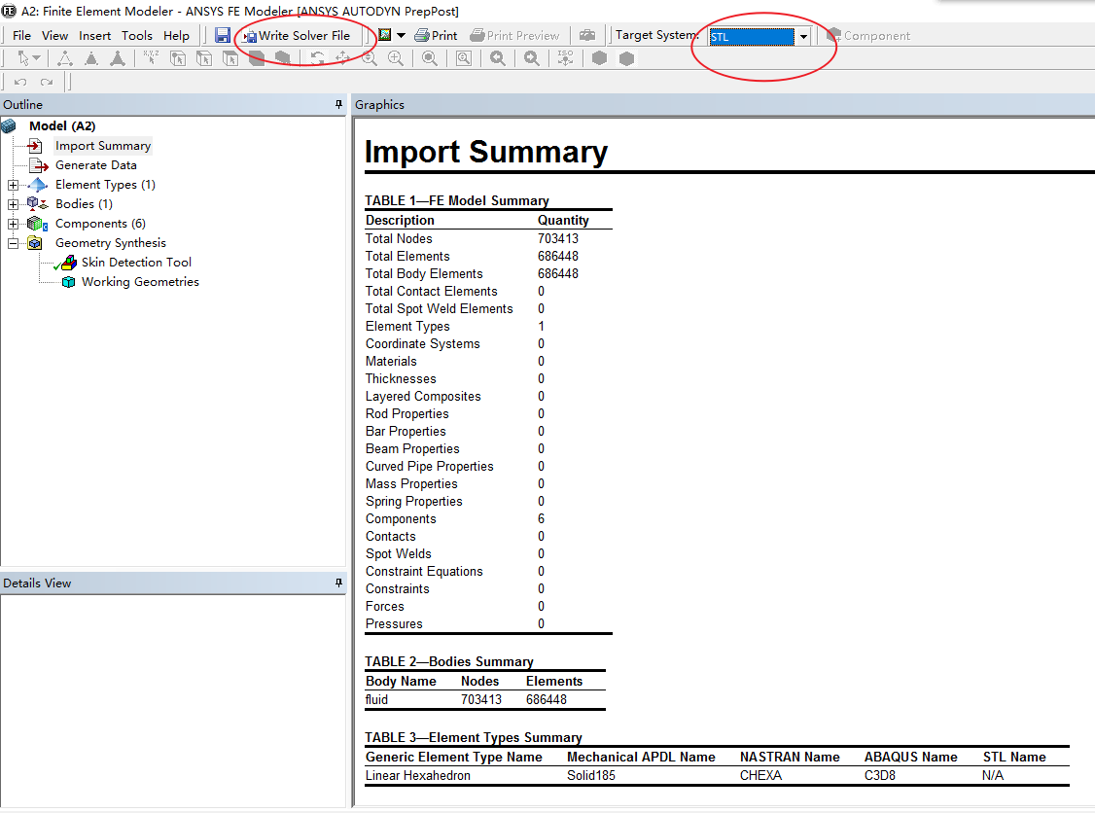The width and height of the screenshot is (1095, 813).
Task: Click the XYZ coordinate toolbar icon
Action: 151,58
